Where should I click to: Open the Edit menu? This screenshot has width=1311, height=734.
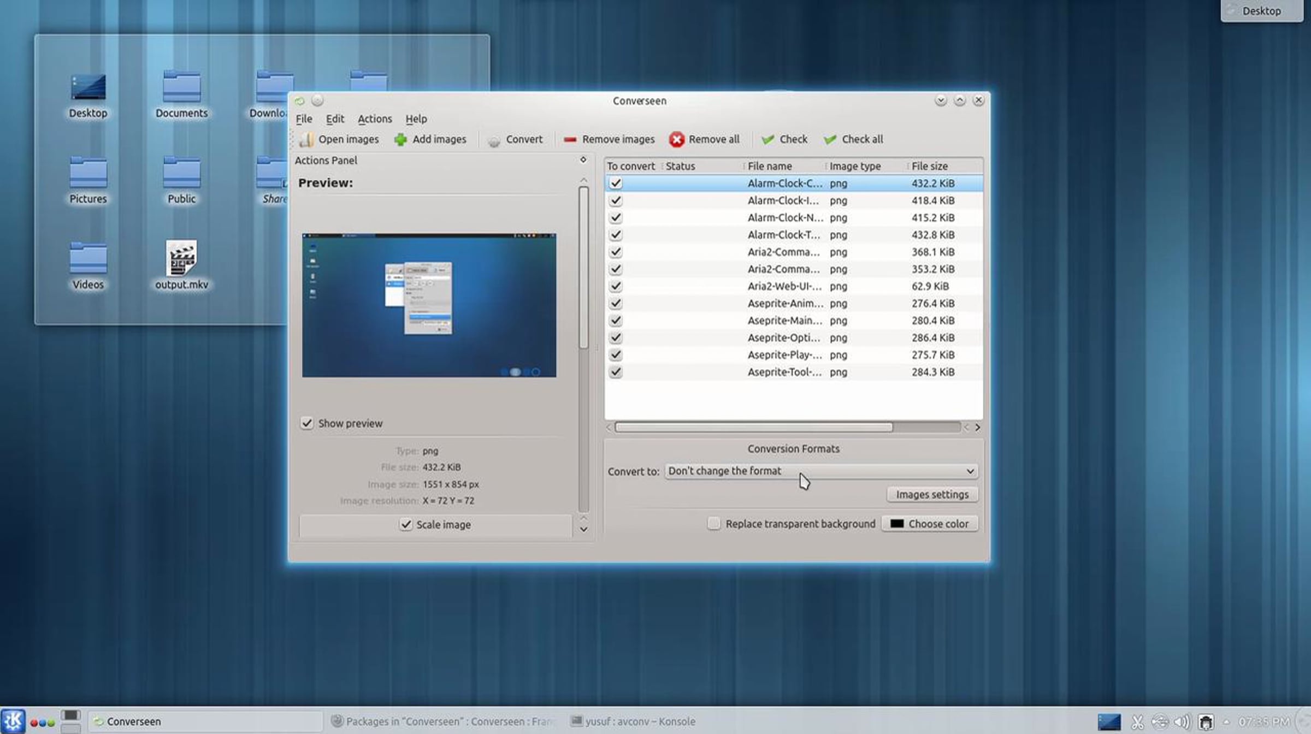pyautogui.click(x=335, y=119)
